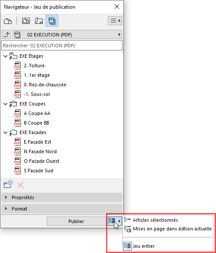
Task: Select the Publisher Sets icon
Action: (52, 21)
